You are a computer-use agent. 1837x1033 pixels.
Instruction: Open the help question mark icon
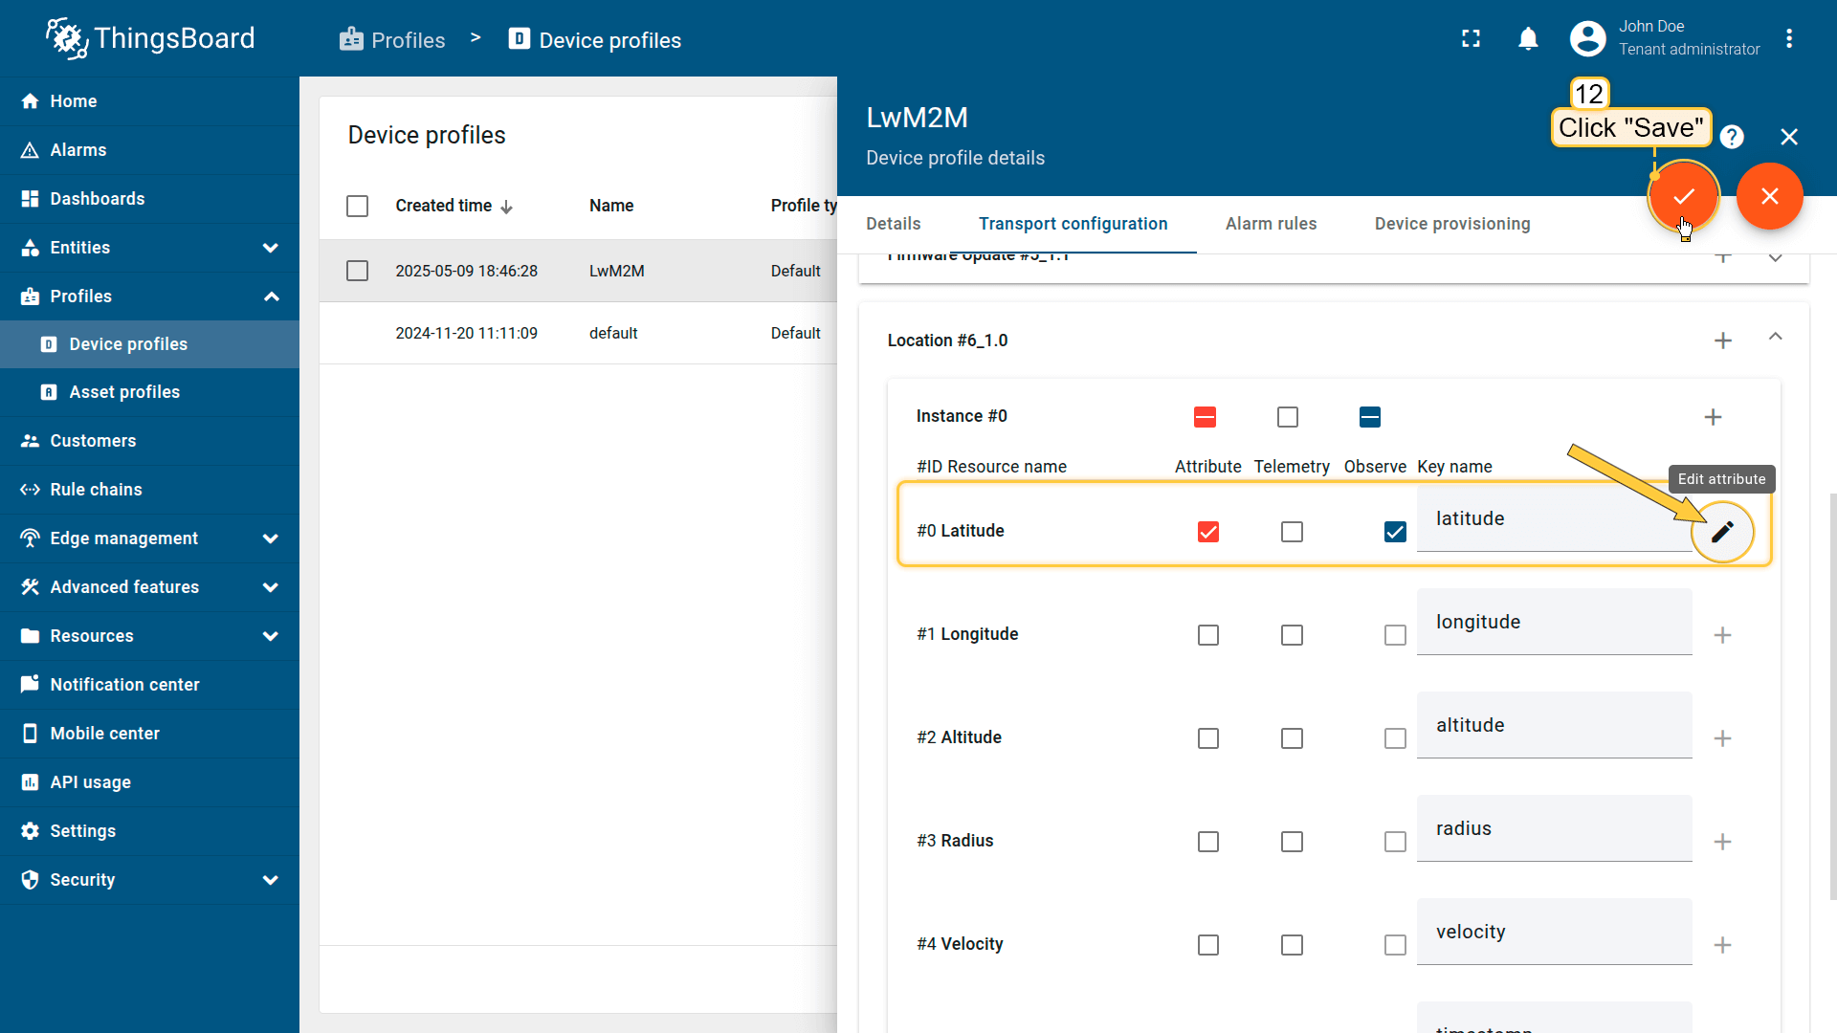coord(1731,137)
